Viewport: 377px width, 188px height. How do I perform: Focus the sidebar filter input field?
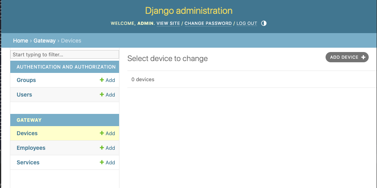pos(64,54)
